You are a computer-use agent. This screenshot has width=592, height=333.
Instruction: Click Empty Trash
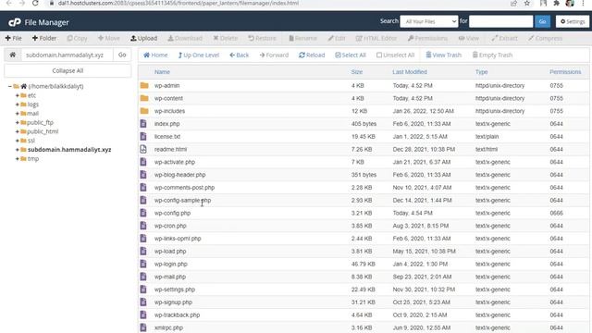click(493, 55)
